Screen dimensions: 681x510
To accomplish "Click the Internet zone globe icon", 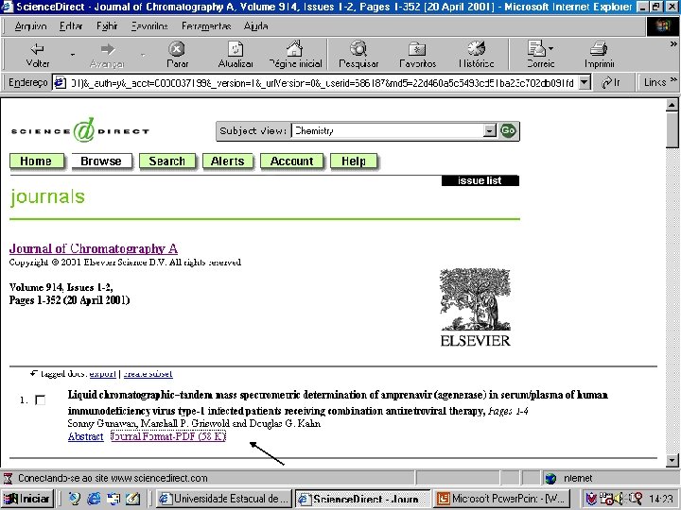I will click(550, 478).
